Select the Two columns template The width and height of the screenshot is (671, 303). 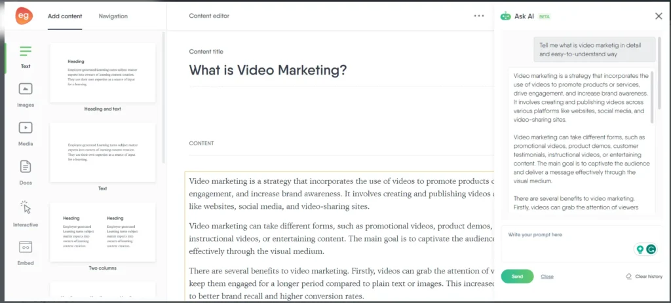[103, 232]
